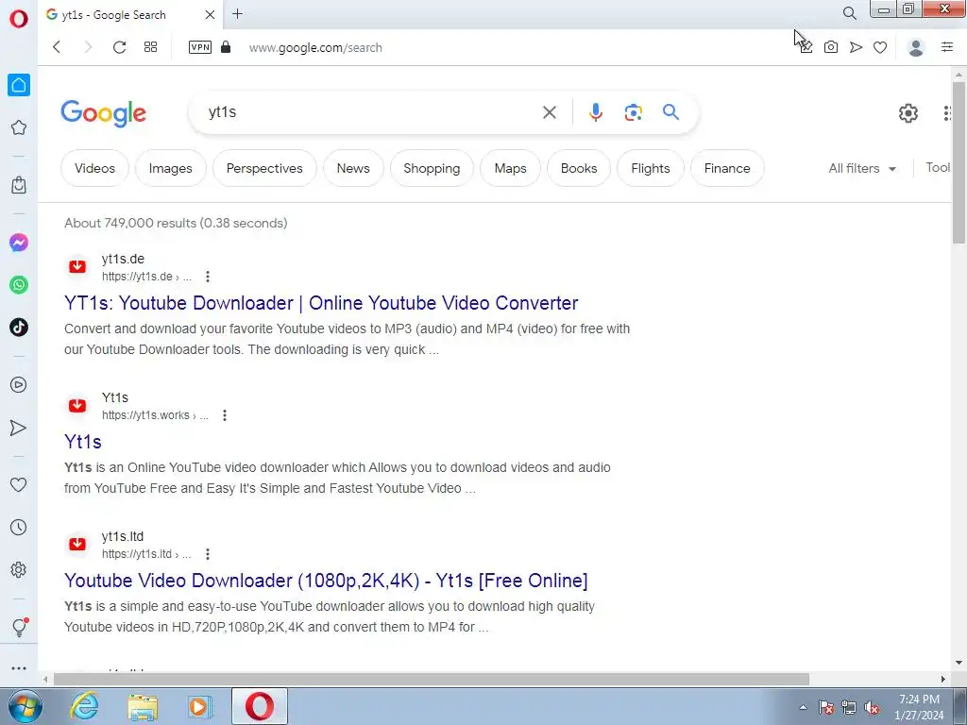This screenshot has height=725, width=967.
Task: Click the horizontal scrollbar thumb
Action: (x=431, y=680)
